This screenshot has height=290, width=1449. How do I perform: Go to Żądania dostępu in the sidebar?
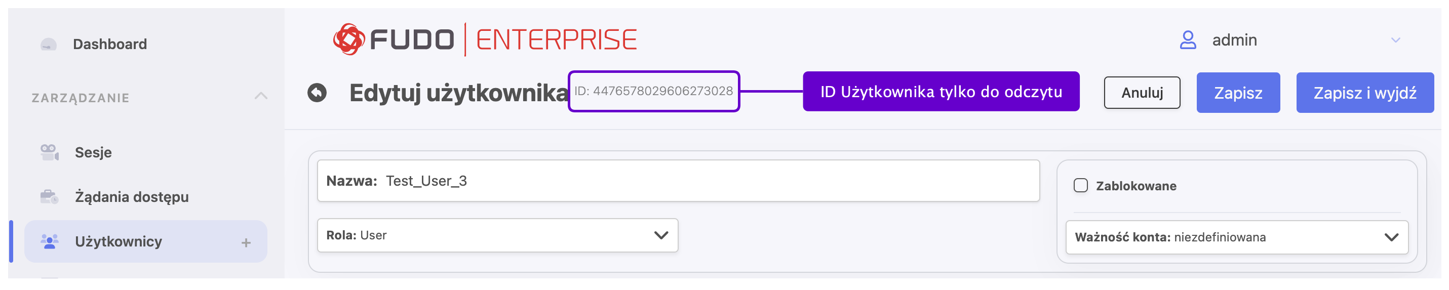[132, 197]
